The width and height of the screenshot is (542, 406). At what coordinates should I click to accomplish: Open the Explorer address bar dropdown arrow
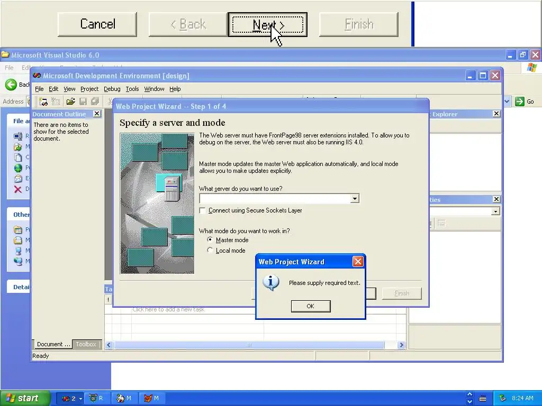click(x=507, y=101)
